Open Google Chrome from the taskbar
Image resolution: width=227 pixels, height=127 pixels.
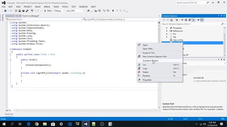(x=37, y=124)
